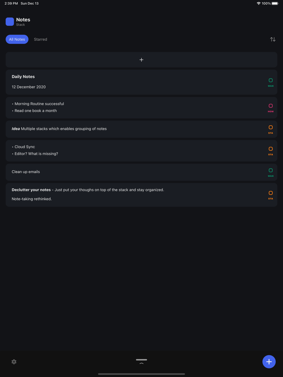This screenshot has width=283, height=377.
Task: Open the Declutter your notes note
Action: pos(121,194)
